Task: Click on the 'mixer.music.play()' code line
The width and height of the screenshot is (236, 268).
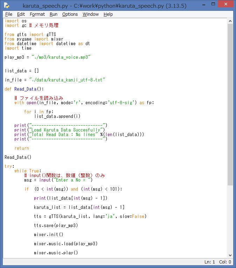Action: click(56, 253)
